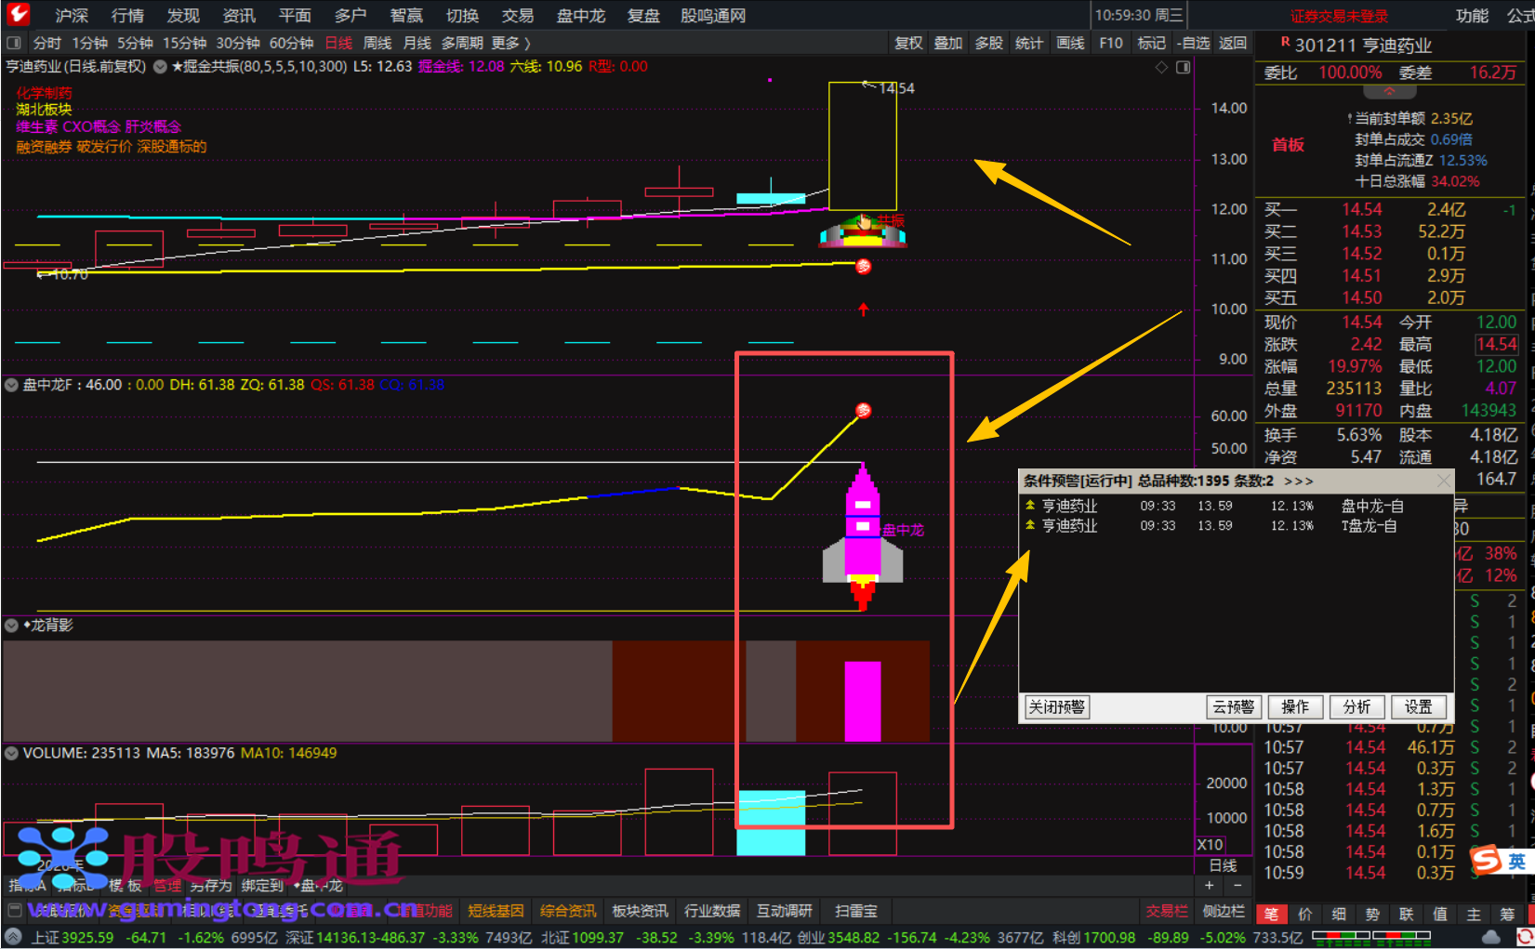Toggle the left panel icon before 分时
Screen dimensions: 1535x949
[14, 43]
